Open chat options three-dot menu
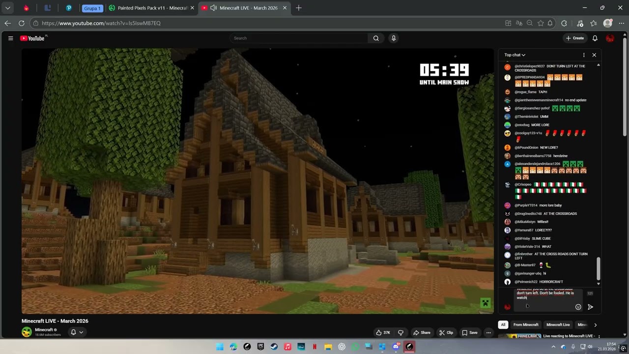Viewport: 629px width, 354px height. [584, 55]
